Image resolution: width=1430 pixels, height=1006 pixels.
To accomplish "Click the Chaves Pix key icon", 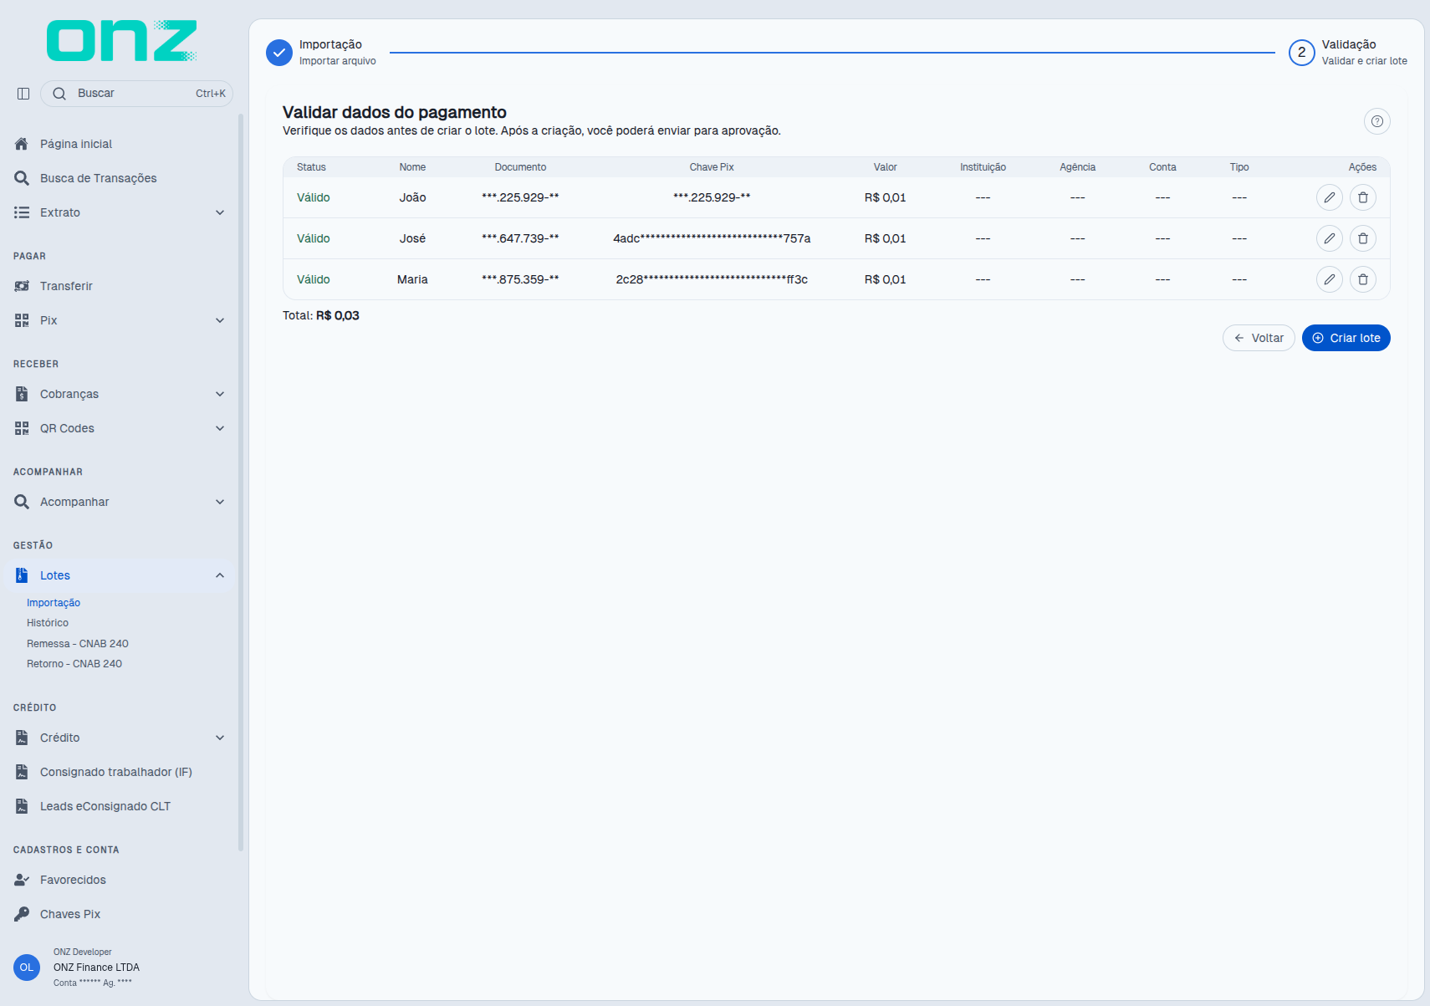I will coord(22,914).
